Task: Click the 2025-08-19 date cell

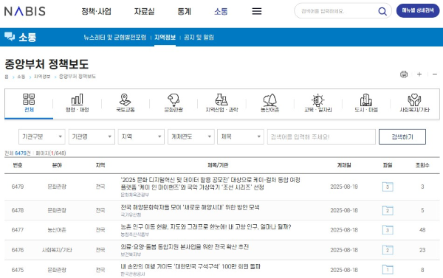Action: [344, 187]
